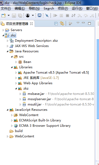Minimize the project explorer panel
The image size is (99, 165).
83,23
